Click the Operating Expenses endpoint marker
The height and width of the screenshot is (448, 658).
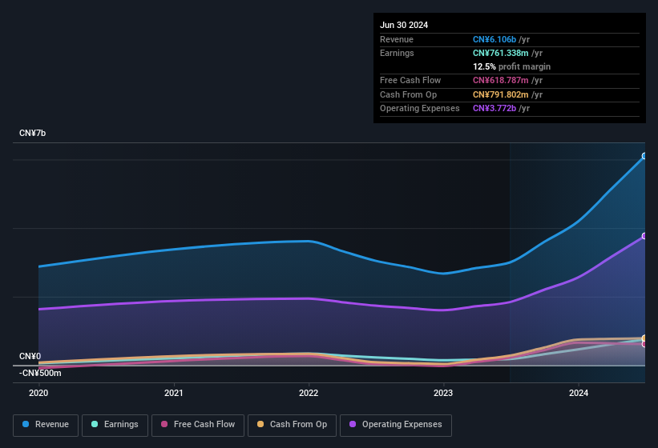tap(644, 236)
